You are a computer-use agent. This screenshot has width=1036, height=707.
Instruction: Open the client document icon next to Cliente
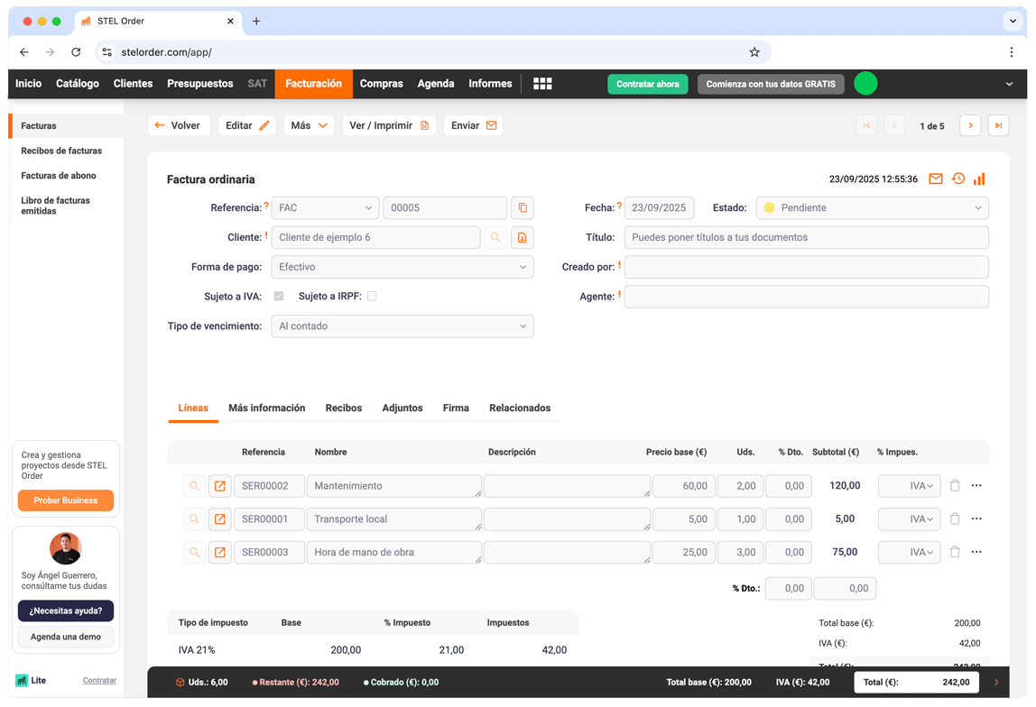pyautogui.click(x=522, y=238)
